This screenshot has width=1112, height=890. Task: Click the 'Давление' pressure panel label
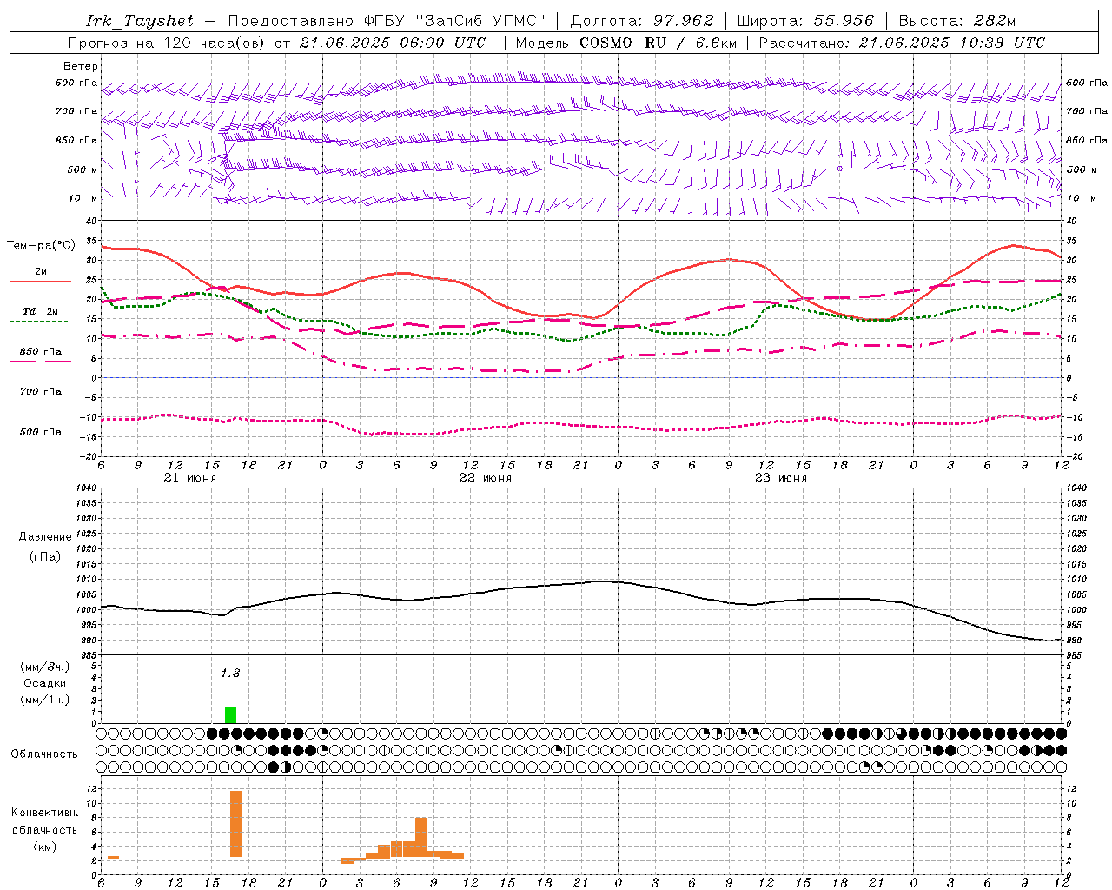(45, 537)
